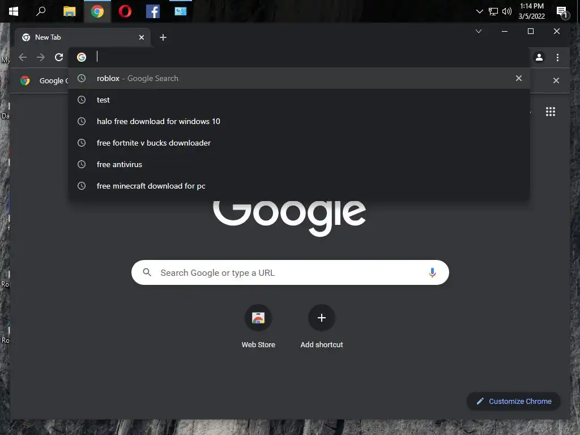Click the Chrome logo in the infobar
This screenshot has height=435, width=580.
[25, 80]
